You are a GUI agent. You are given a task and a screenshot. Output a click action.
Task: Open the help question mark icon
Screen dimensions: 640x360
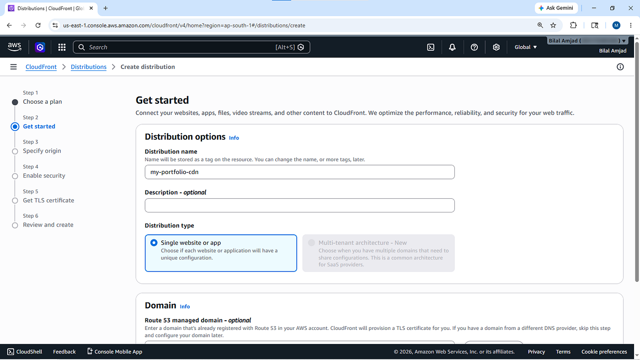tap(474, 47)
